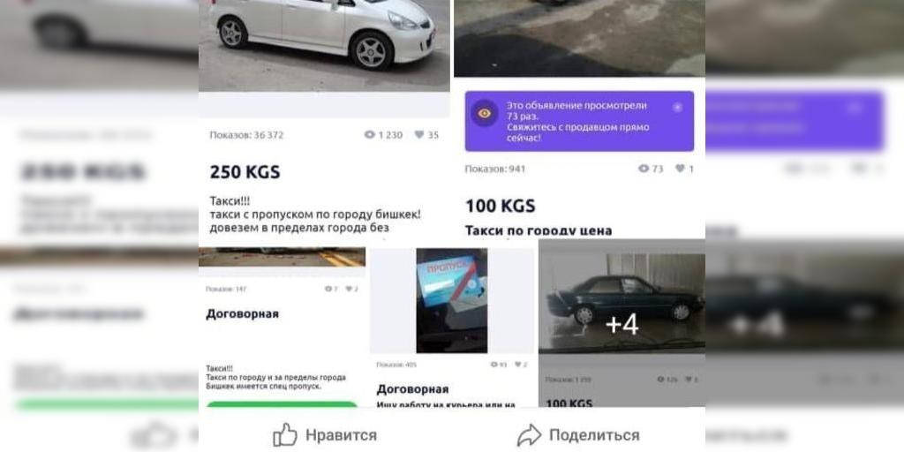Image resolution: width=904 pixels, height=452 pixels.
Task: Open the white hatchback car photo
Action: click(x=324, y=46)
